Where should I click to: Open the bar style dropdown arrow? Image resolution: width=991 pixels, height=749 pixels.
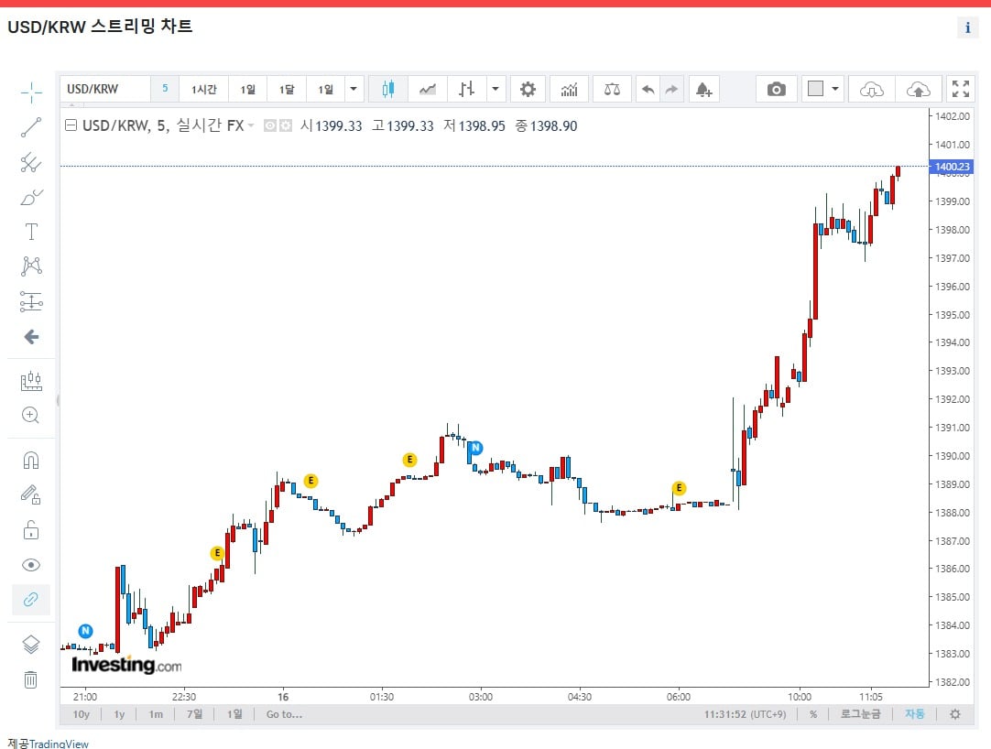(495, 89)
